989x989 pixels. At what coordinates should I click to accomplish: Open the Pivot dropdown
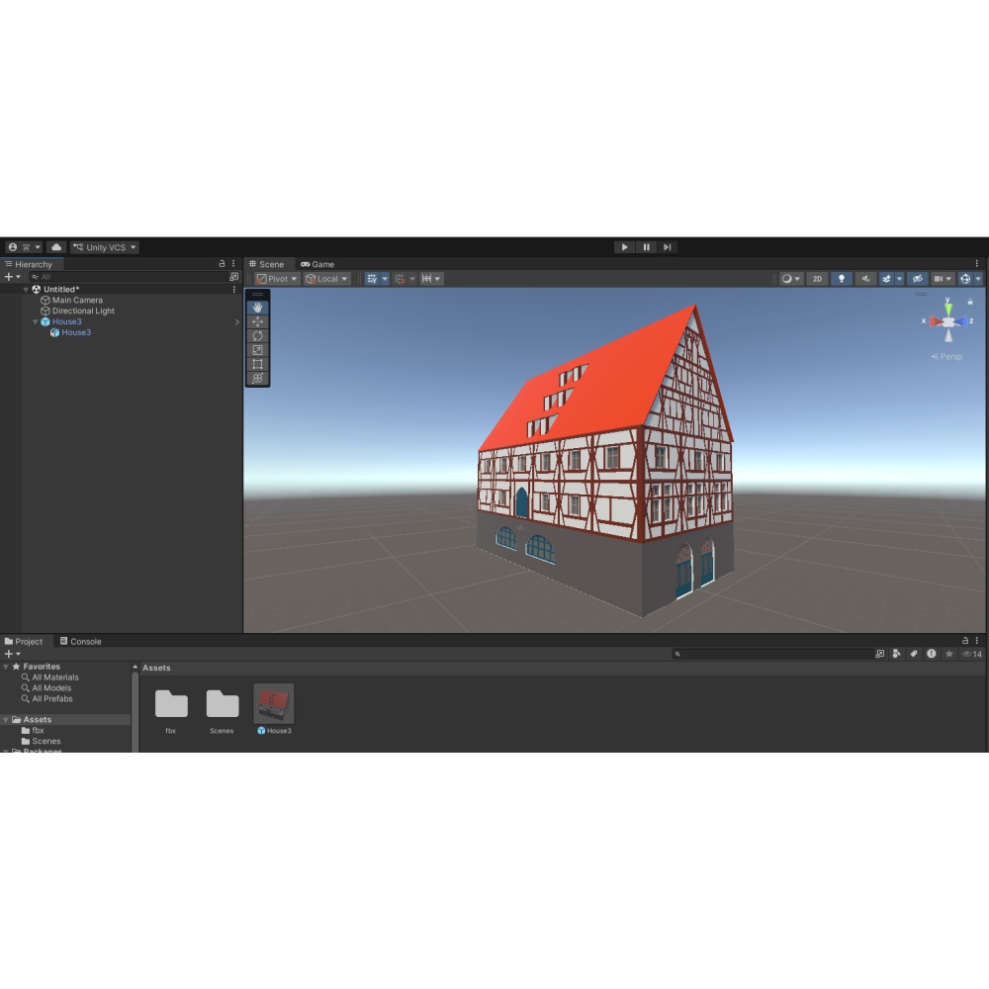click(277, 279)
